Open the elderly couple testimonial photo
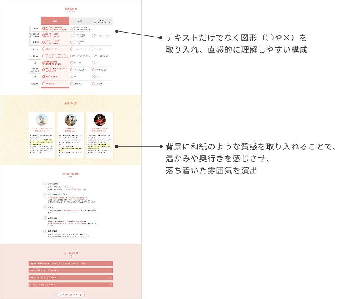359x299 pixels. pos(42,120)
